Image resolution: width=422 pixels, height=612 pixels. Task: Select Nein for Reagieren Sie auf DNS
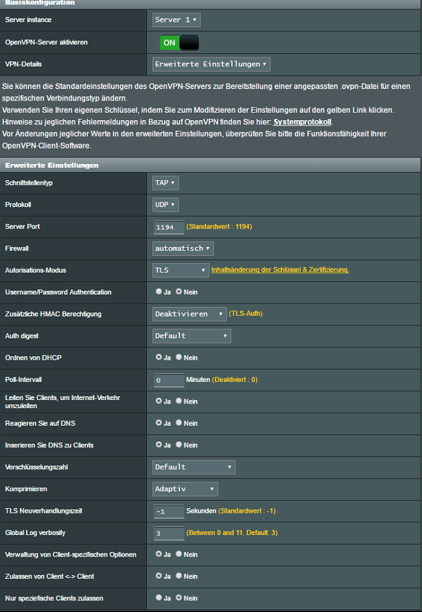179,423
